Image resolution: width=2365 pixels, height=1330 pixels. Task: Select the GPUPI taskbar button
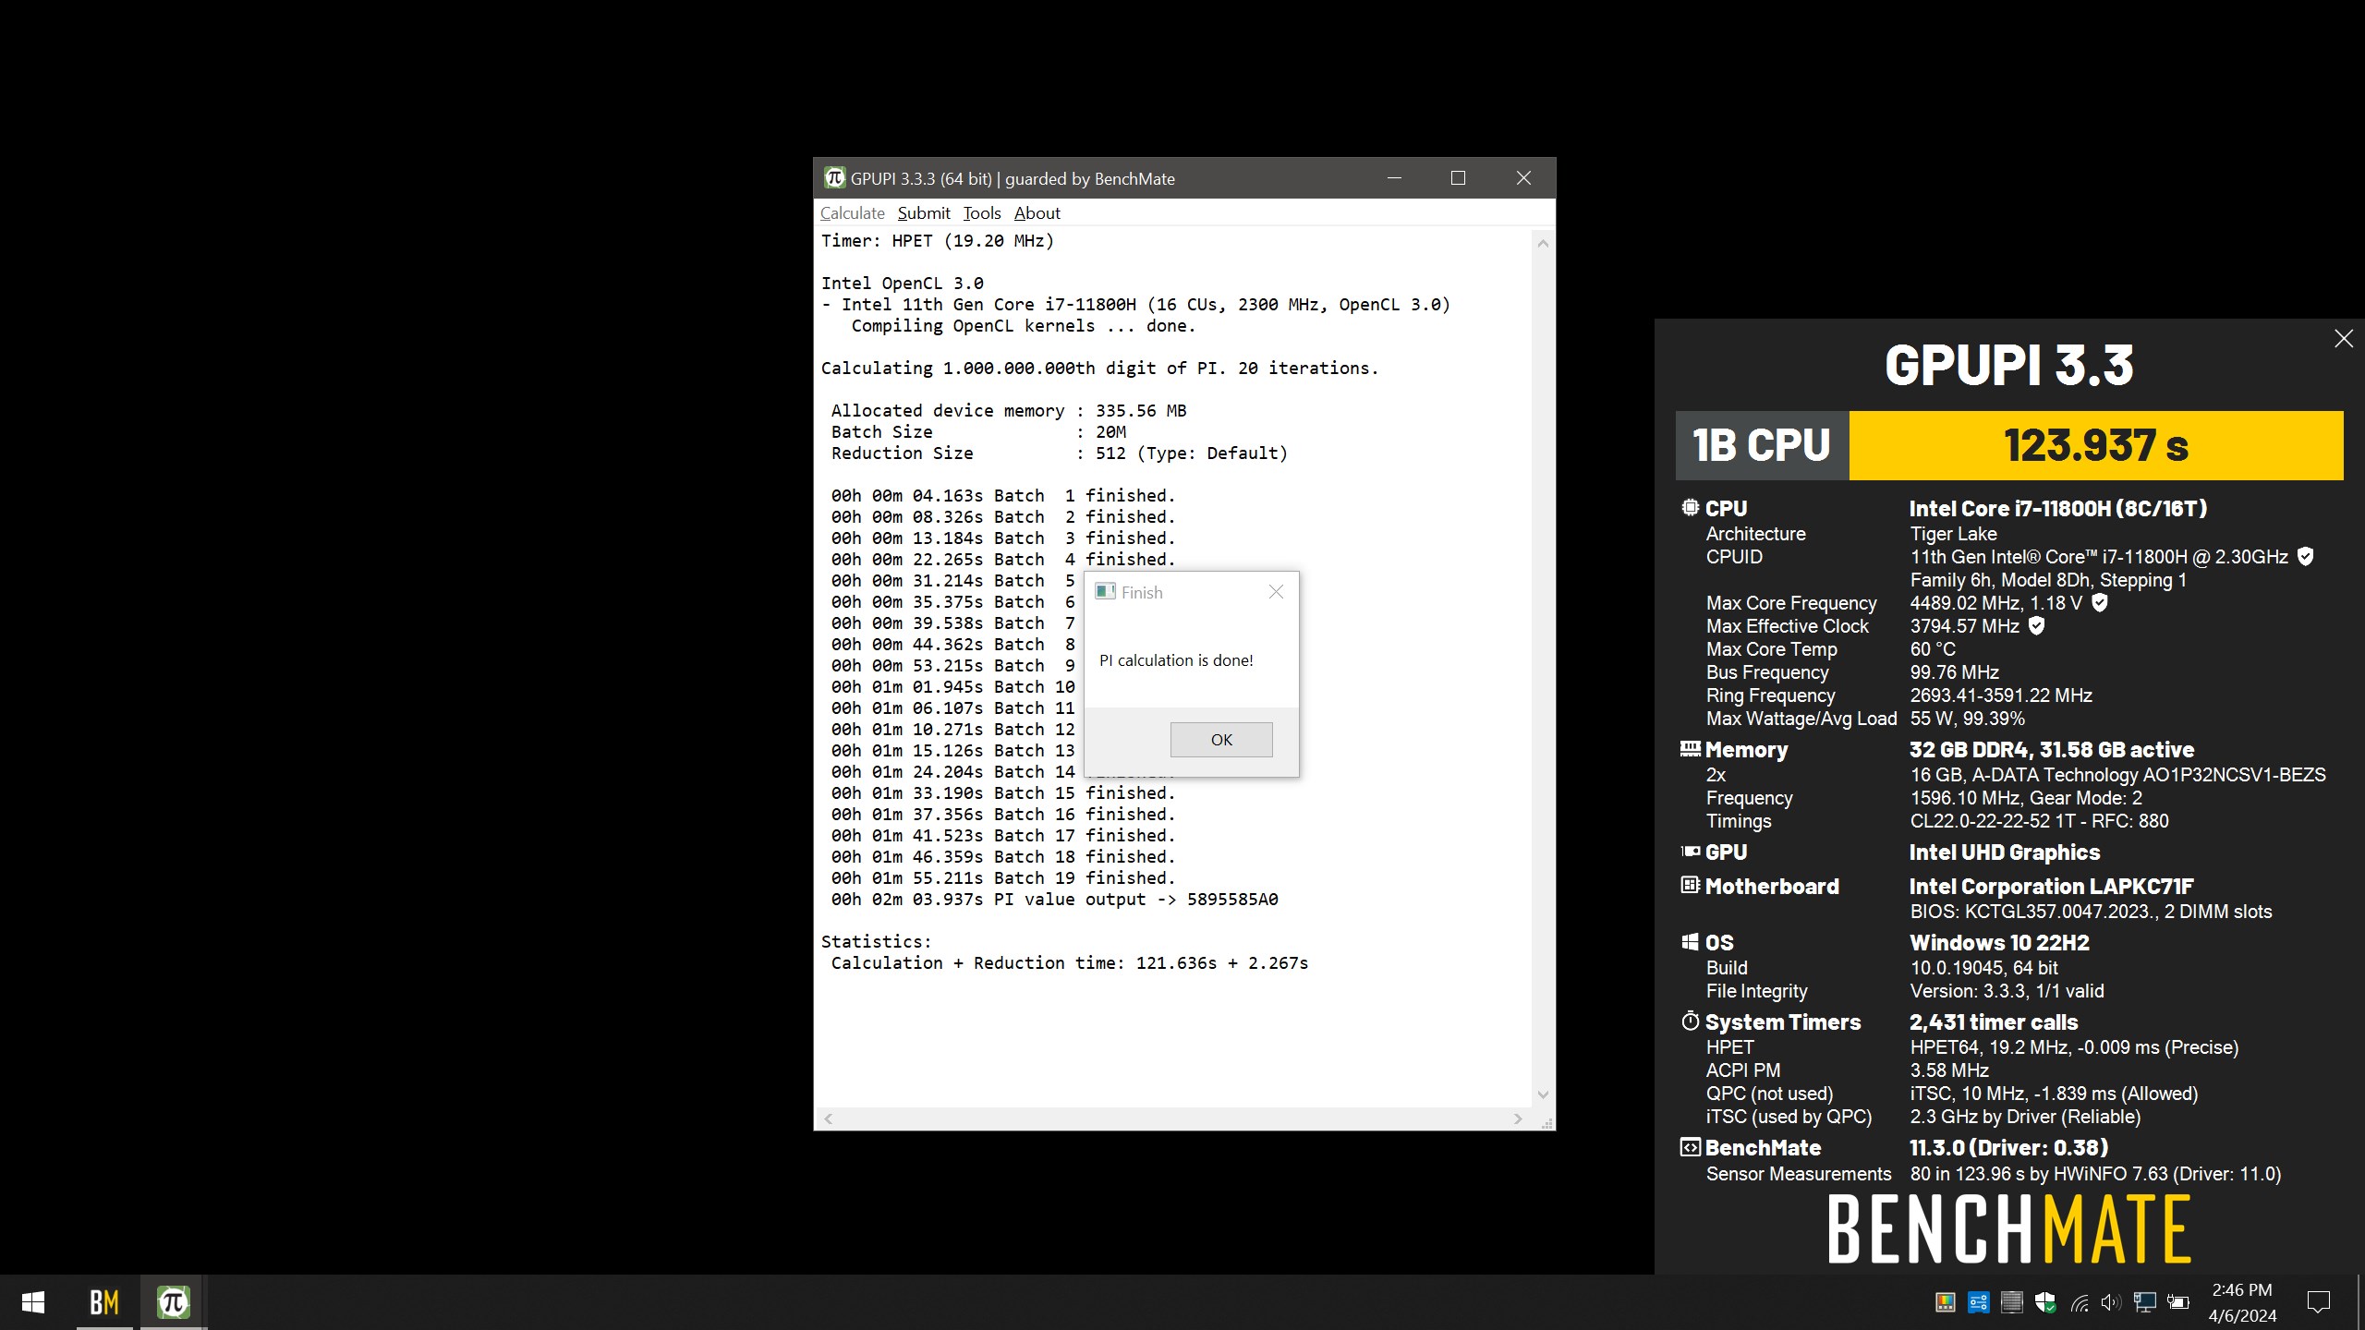point(173,1302)
